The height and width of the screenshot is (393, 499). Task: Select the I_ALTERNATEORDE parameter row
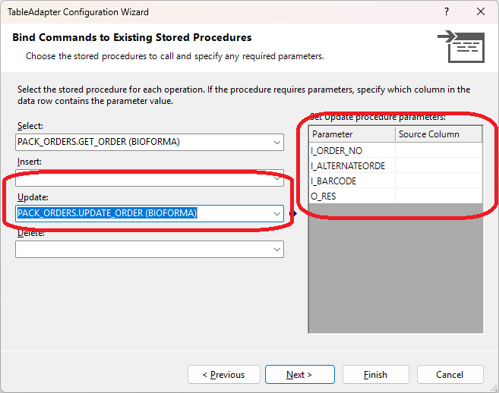pos(352,165)
